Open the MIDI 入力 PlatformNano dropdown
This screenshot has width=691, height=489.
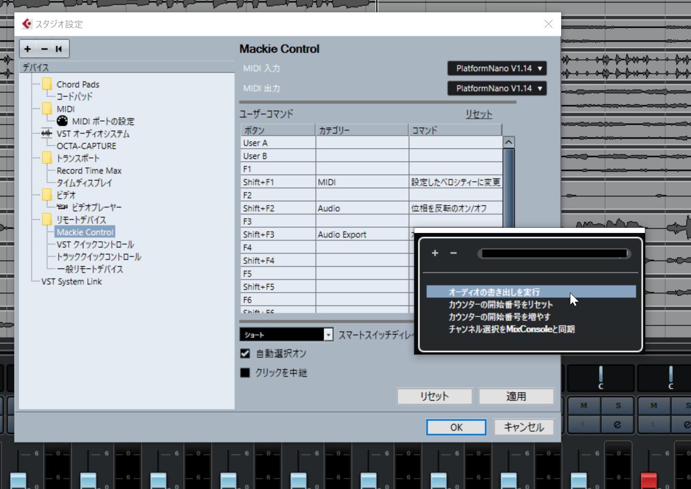click(496, 68)
